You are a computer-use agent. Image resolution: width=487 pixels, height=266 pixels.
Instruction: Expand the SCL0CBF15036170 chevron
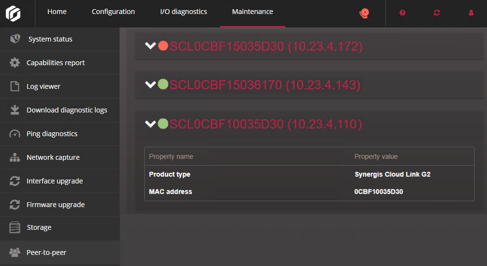150,84
